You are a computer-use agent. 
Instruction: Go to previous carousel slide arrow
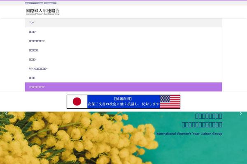click(6, 113)
